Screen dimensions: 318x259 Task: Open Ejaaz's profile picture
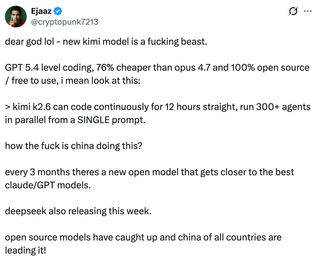16,16
